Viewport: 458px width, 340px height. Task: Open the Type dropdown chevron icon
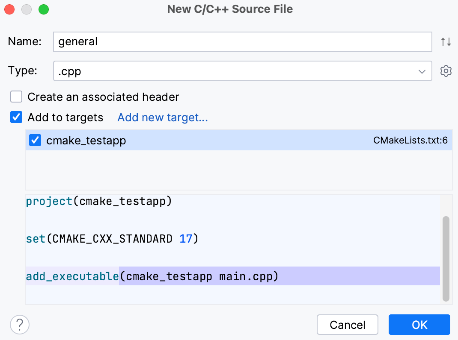click(422, 71)
